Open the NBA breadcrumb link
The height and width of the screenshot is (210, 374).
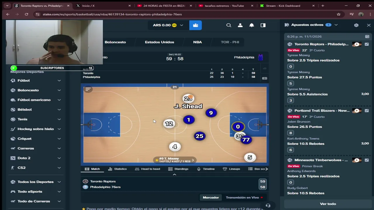point(198,42)
